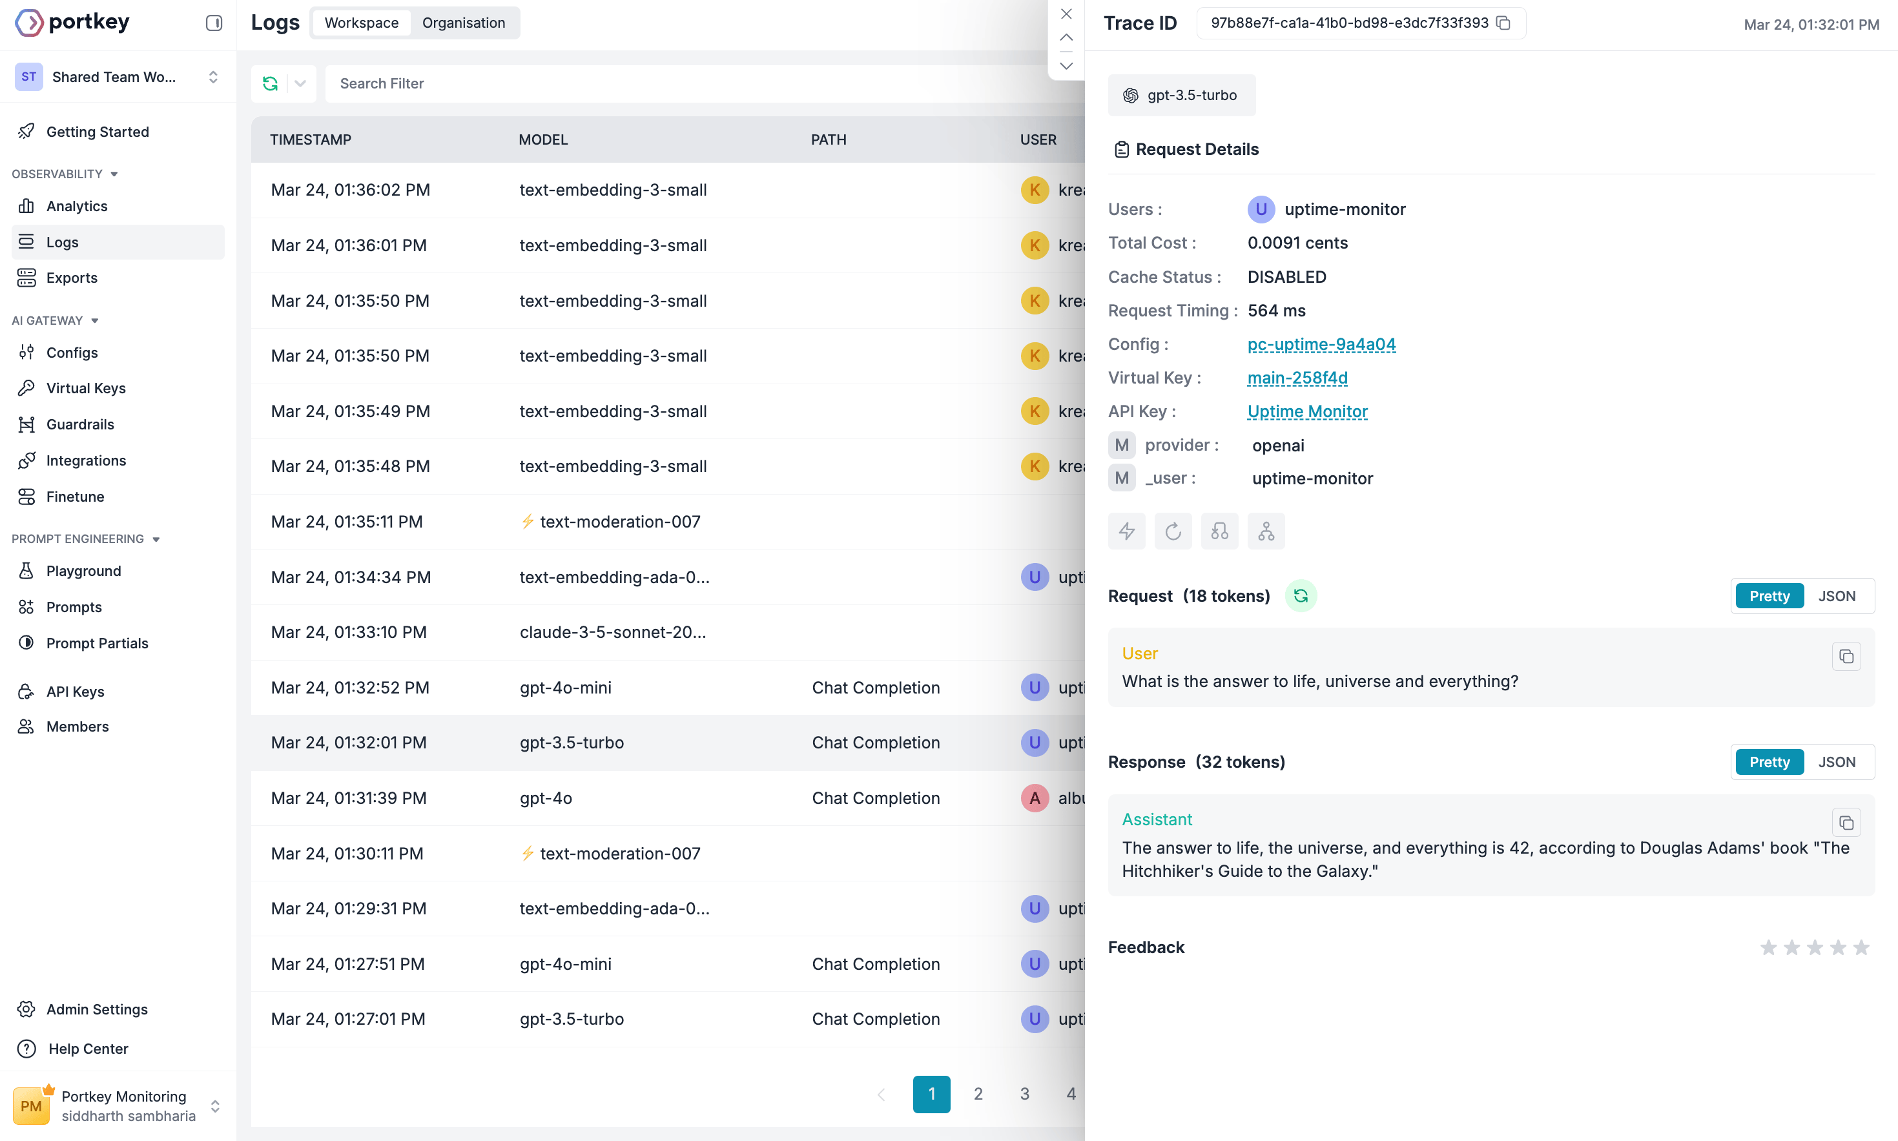The height and width of the screenshot is (1141, 1898).
Task: Click the Request Details clipboard icon
Action: (1121, 149)
